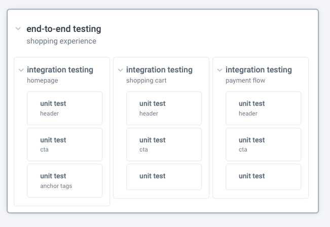This screenshot has height=227, width=330.
Task: Click the shopping experience subtitle
Action: pyautogui.click(x=61, y=41)
